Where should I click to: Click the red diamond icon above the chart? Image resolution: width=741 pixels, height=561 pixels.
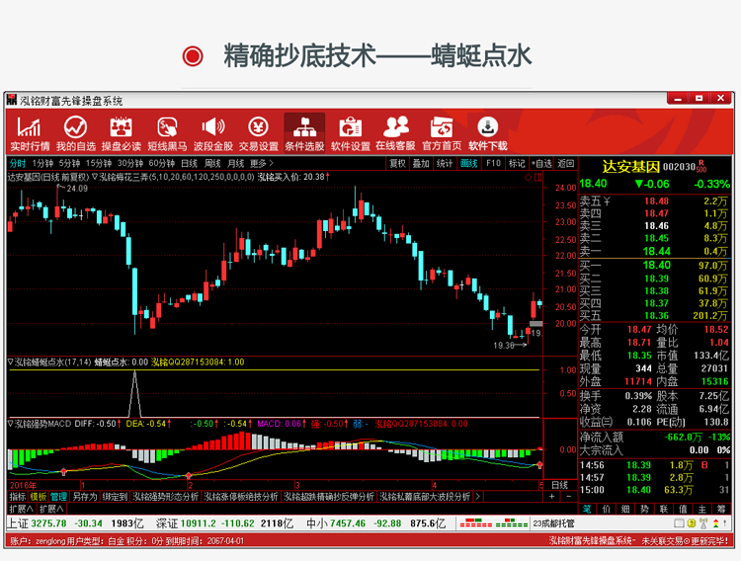528,177
